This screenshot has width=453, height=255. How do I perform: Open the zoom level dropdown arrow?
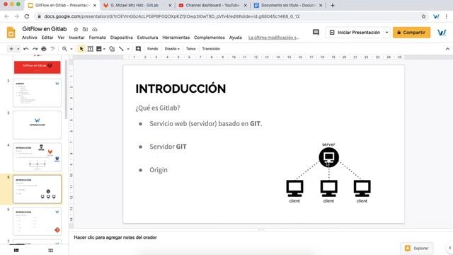(71, 49)
